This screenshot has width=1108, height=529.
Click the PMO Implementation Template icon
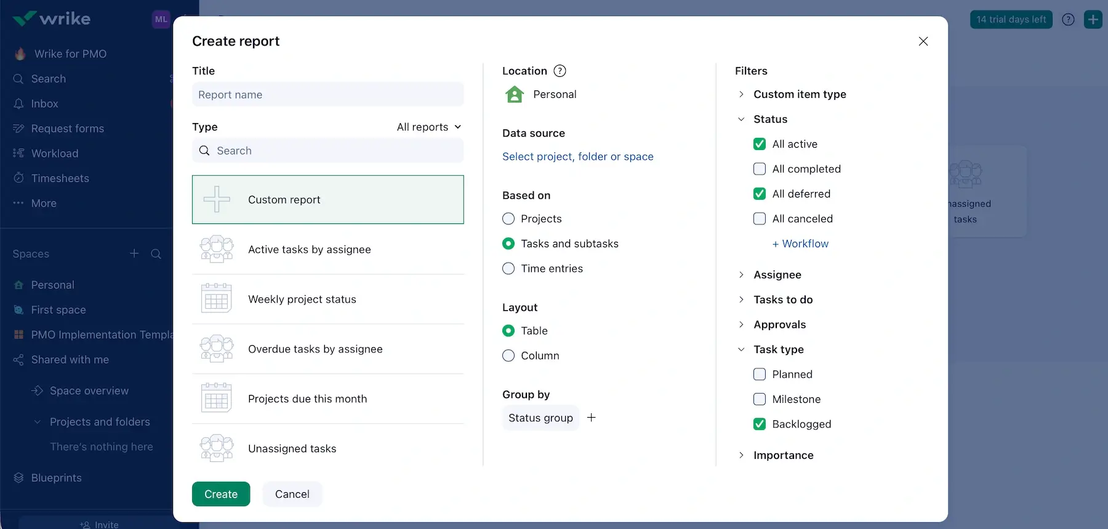pyautogui.click(x=18, y=335)
